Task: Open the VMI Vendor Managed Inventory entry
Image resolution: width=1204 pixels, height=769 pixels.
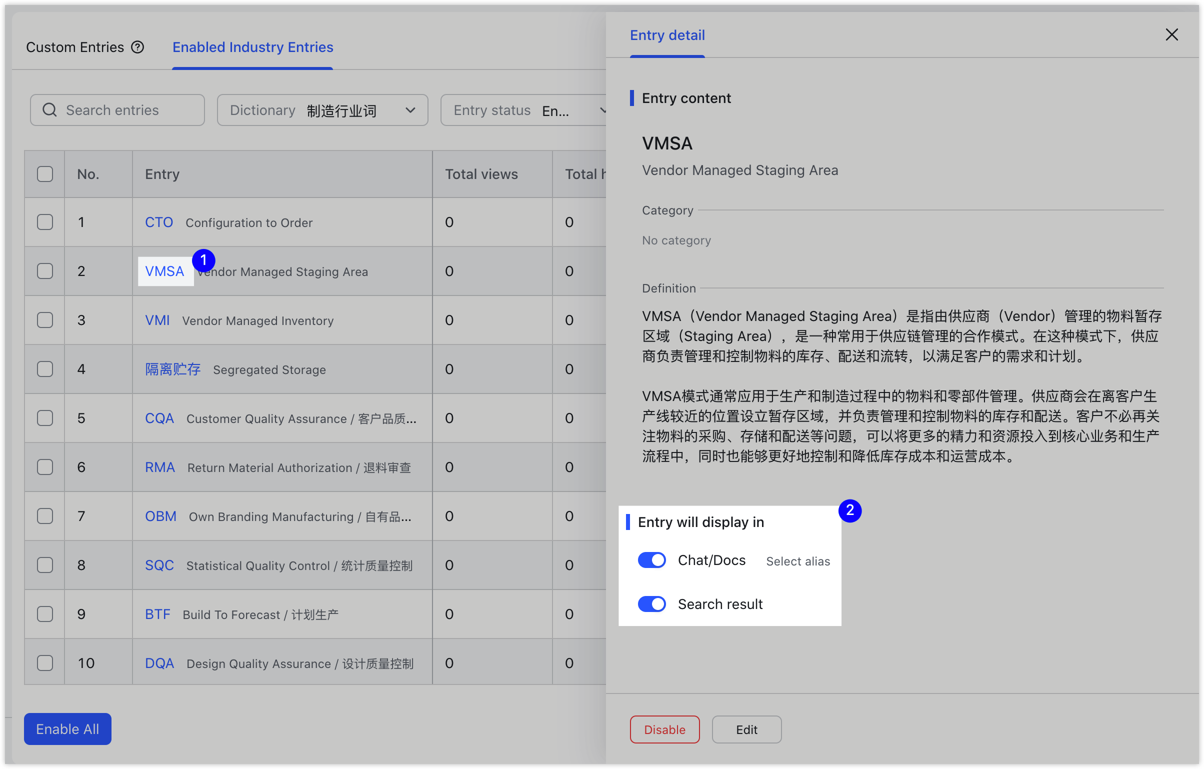Action: (157, 320)
